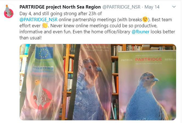Click the Interreg logo on the banner
The image size is (184, 123).
pyautogui.click(x=43, y=68)
